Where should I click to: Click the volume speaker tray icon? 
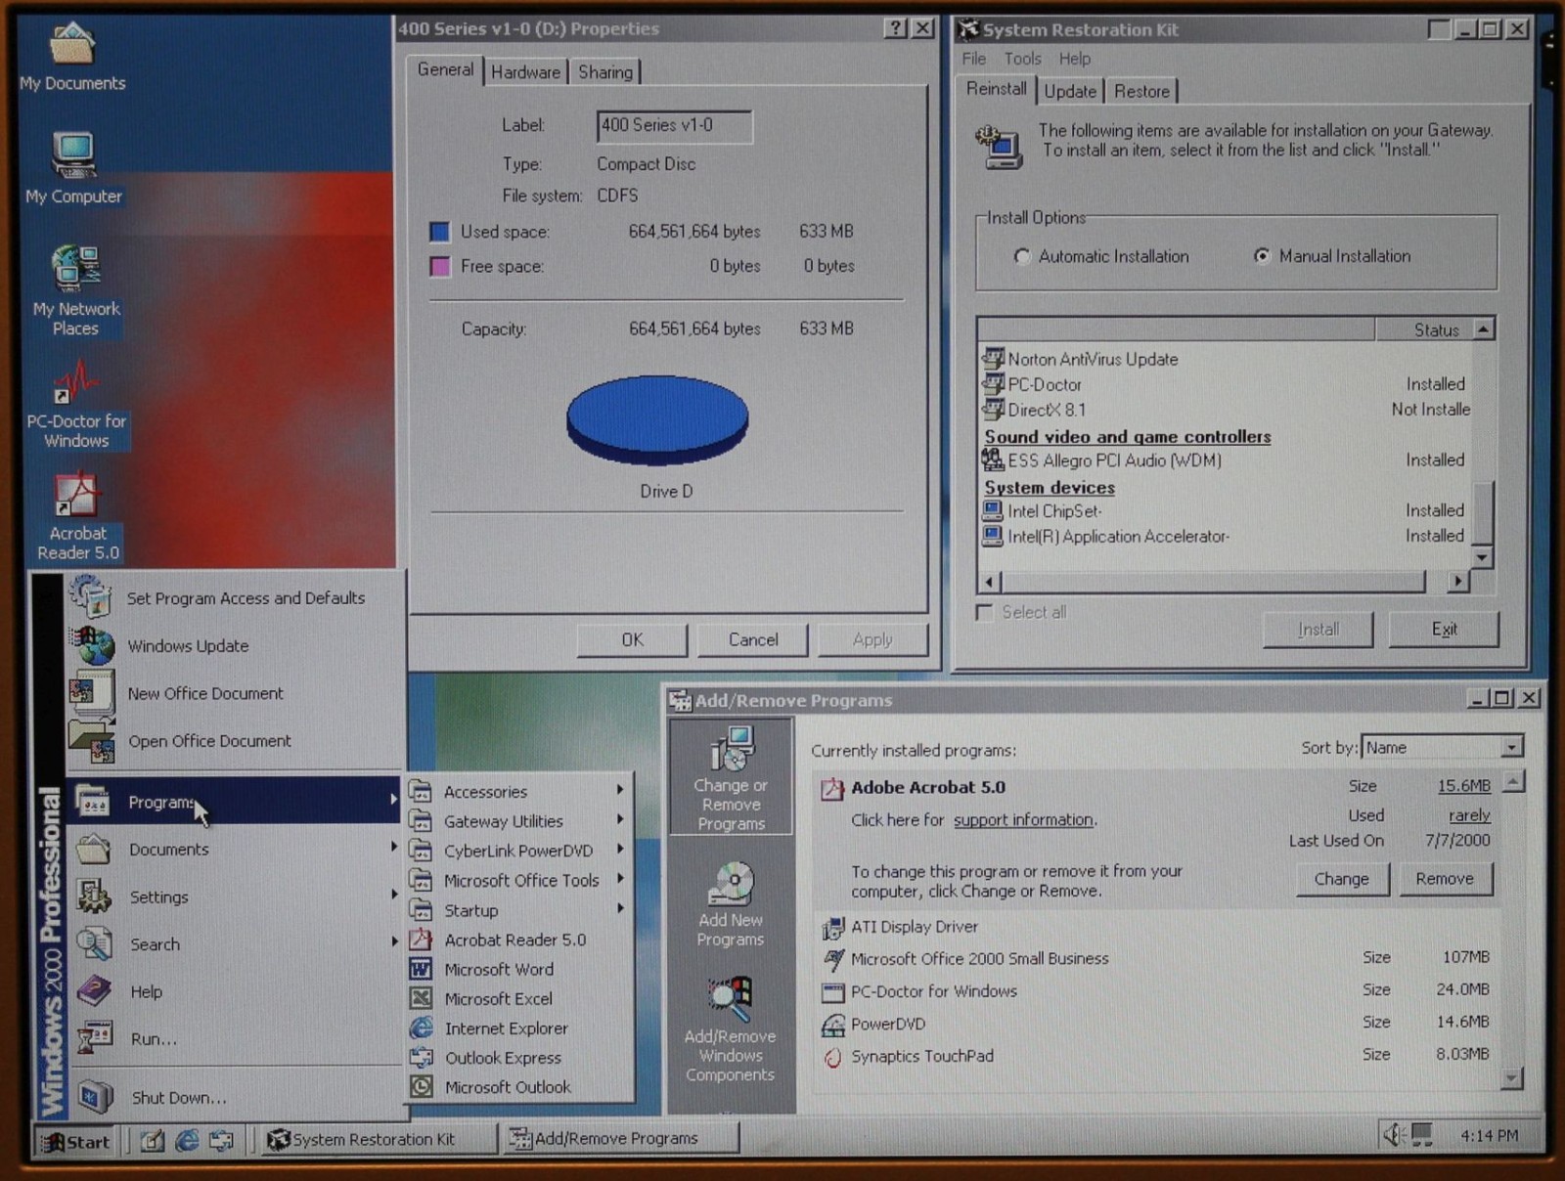coord(1394,1135)
